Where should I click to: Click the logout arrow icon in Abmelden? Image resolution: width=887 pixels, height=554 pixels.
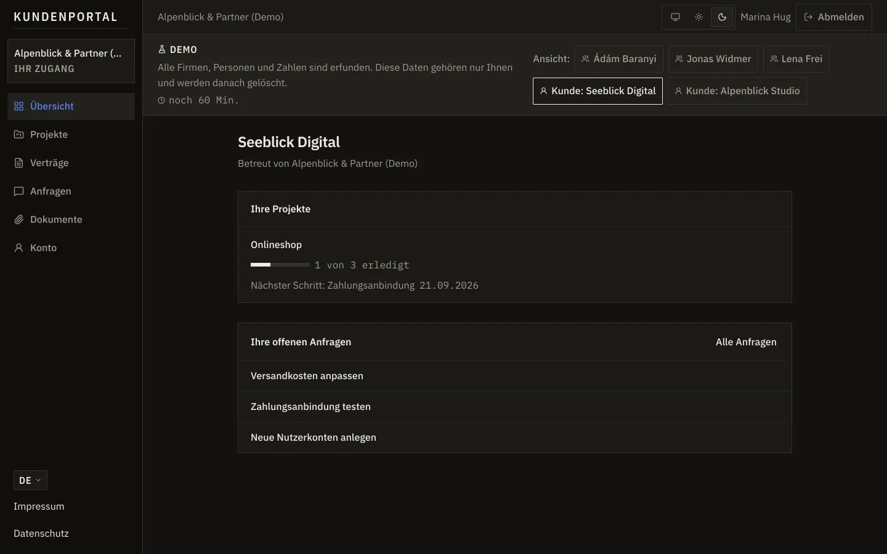pos(808,17)
